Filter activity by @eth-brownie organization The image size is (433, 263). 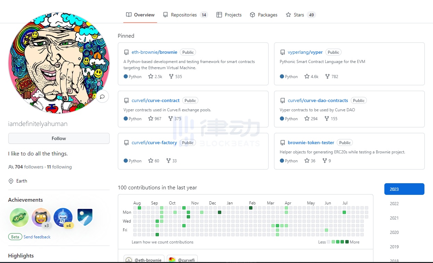pyautogui.click(x=144, y=260)
